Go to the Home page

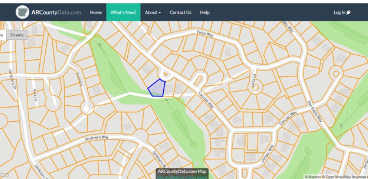(96, 12)
